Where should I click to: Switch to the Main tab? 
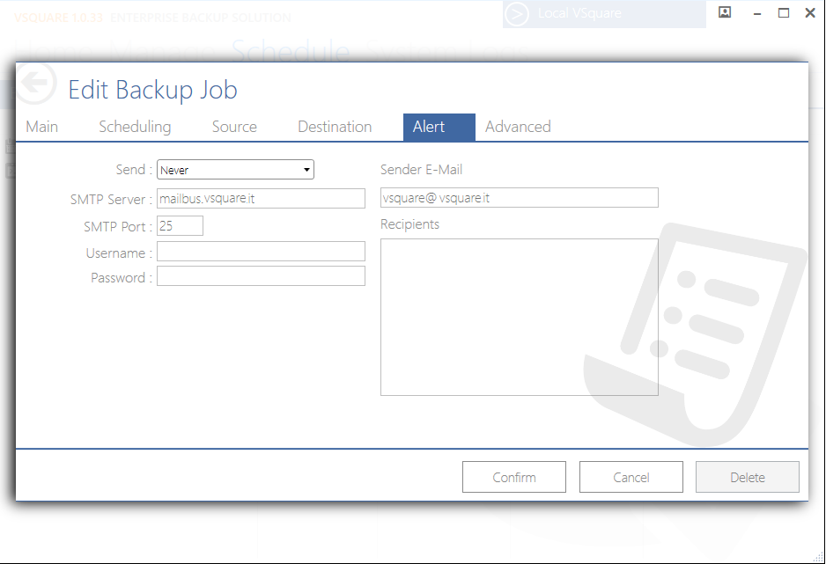[x=41, y=127]
